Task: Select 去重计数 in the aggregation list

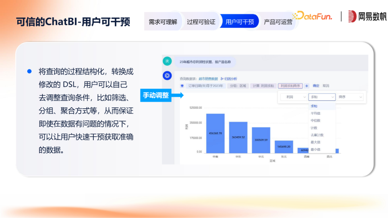Action: pos(322,135)
